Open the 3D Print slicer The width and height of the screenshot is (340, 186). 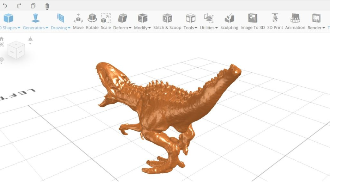click(x=275, y=21)
